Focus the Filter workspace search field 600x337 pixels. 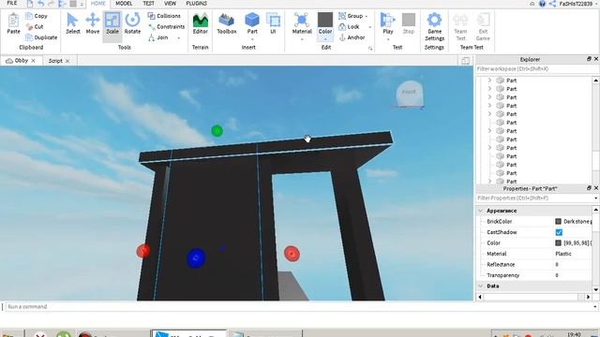(537, 68)
